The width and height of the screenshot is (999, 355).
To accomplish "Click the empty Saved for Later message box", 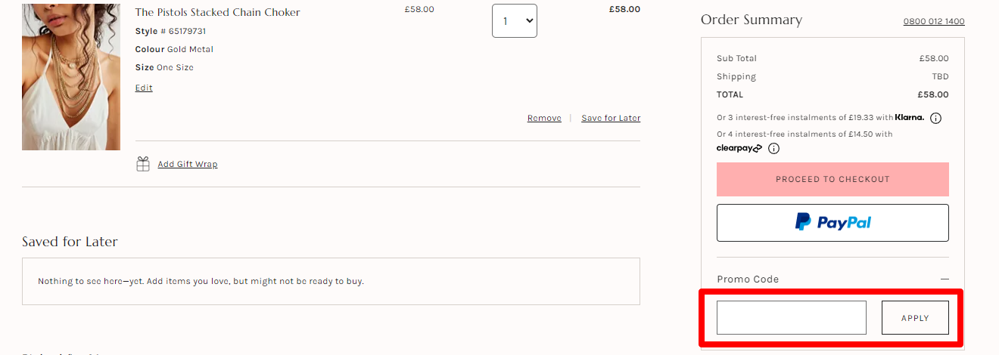I will pyautogui.click(x=331, y=282).
